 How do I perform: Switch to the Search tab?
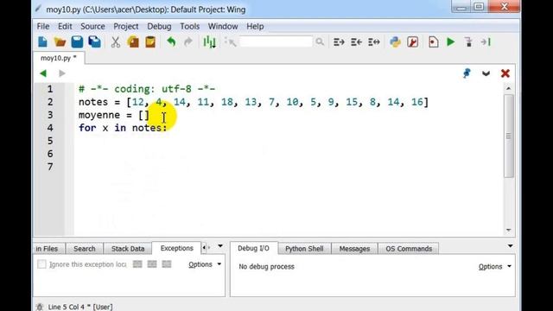[x=85, y=249]
